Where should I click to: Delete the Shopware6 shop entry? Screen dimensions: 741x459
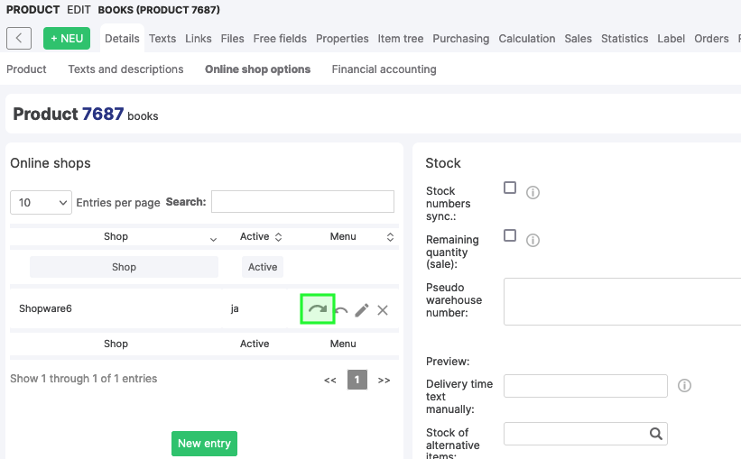coord(383,310)
